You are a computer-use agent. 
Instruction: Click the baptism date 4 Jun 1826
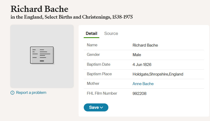[x=142, y=65]
